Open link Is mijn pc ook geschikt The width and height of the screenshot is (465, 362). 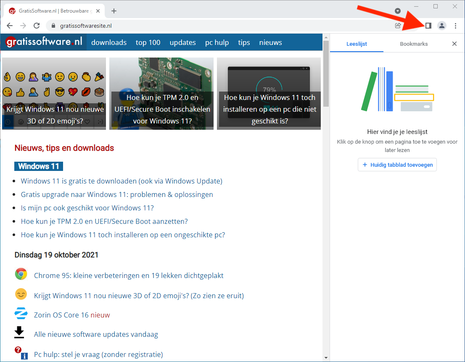click(87, 208)
